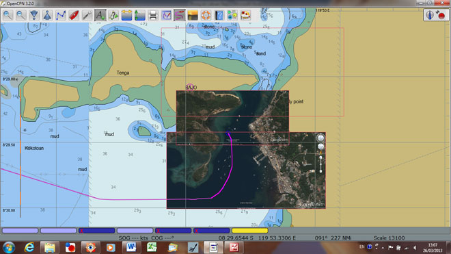Click the compass GPS status icon
Image resolution: width=451 pixels, height=254 pixels.
click(x=430, y=15)
